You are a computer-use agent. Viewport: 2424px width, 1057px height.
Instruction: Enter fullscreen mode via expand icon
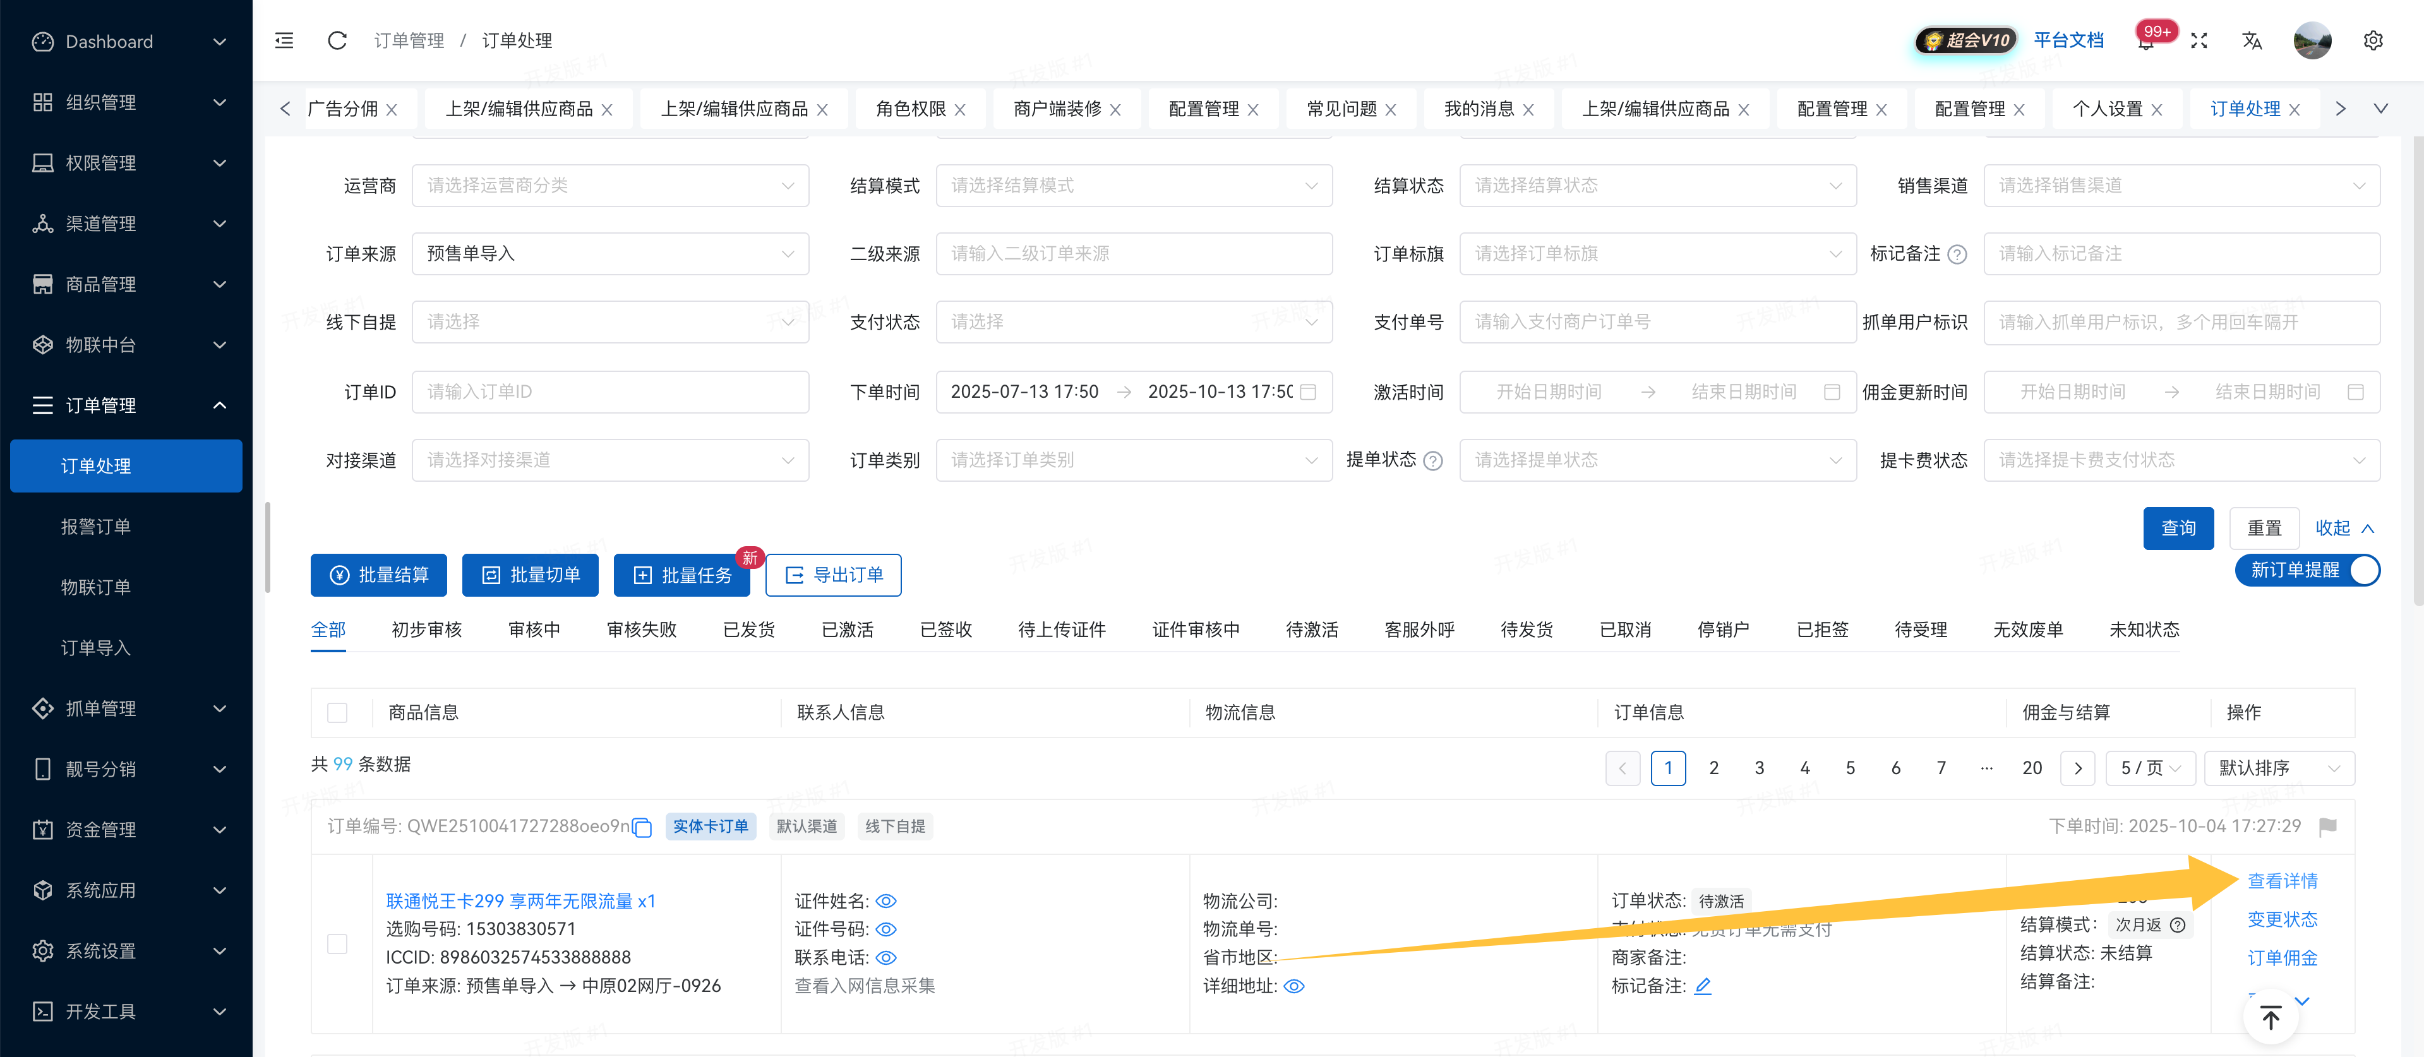tap(2198, 40)
